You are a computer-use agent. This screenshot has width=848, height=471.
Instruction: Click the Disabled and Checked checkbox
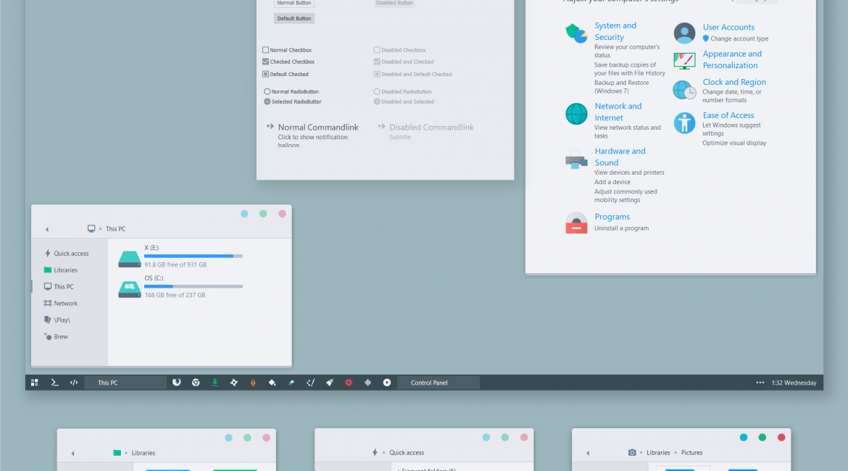377,62
